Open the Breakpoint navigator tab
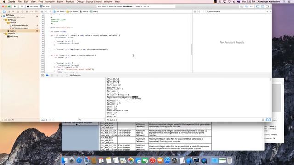This screenshot has width=294, height=165. (x=32, y=11)
